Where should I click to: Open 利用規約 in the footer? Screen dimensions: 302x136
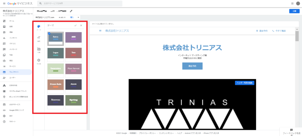pos(133,133)
